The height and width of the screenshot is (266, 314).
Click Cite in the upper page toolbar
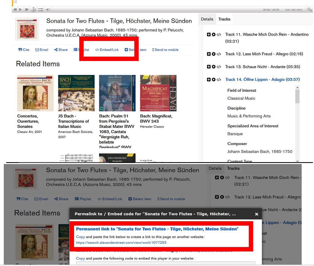click(x=24, y=50)
